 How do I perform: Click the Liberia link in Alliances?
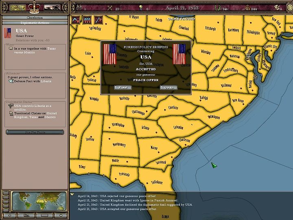coord(46,81)
